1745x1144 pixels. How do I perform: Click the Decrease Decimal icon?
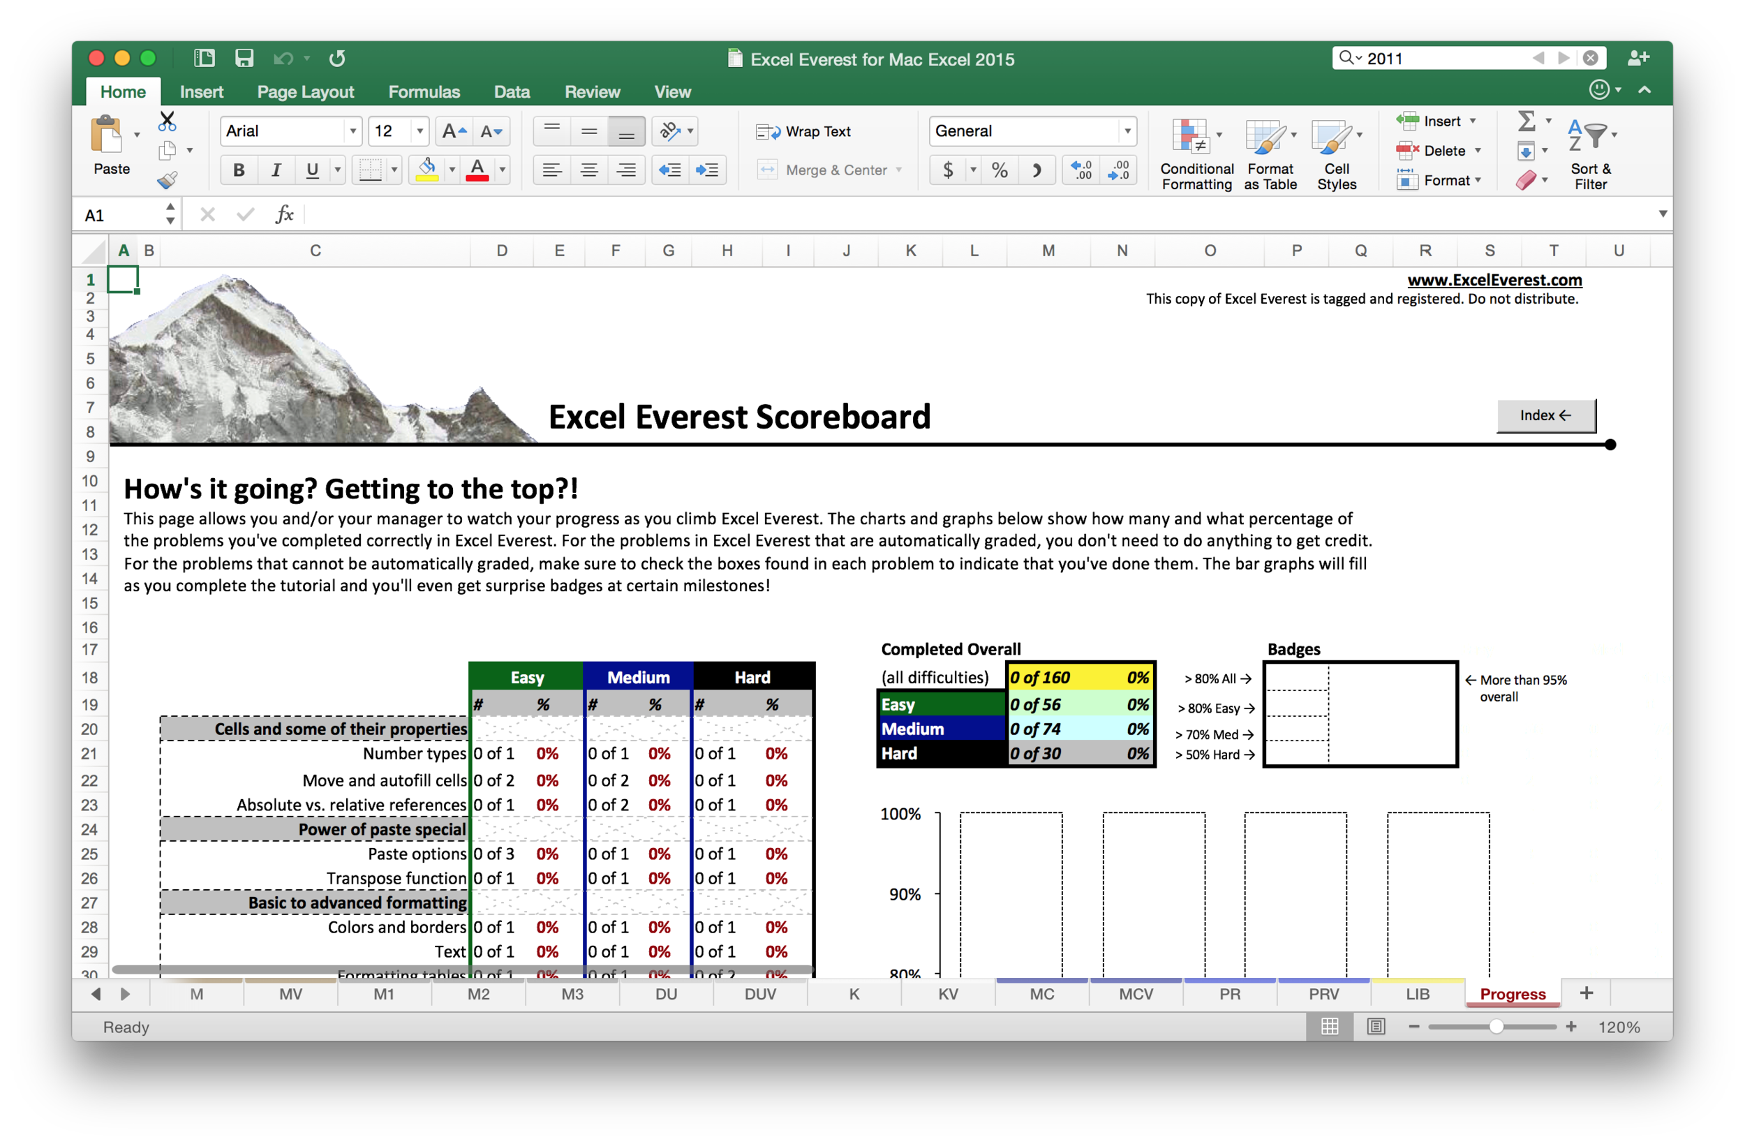(1118, 170)
